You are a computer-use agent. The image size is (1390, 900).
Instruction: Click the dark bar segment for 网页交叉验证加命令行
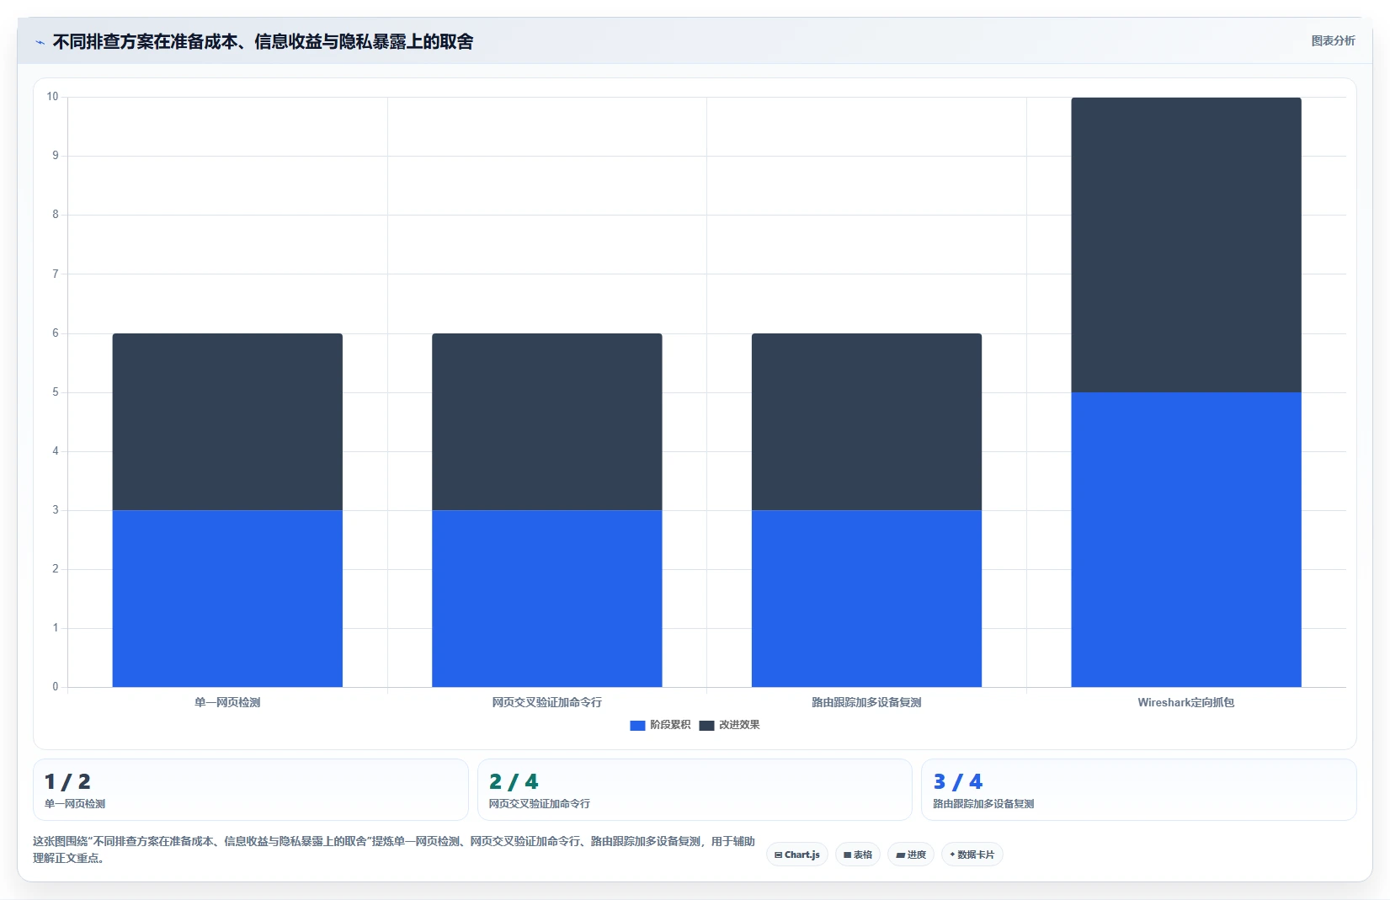[547, 422]
